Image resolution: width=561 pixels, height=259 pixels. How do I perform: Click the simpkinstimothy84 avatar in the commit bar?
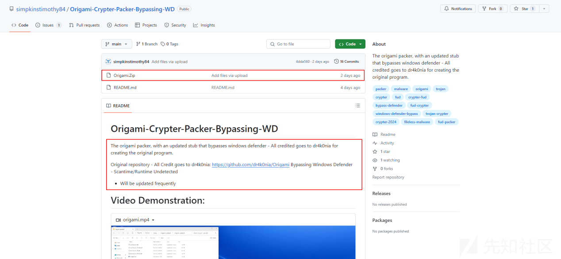(x=108, y=61)
